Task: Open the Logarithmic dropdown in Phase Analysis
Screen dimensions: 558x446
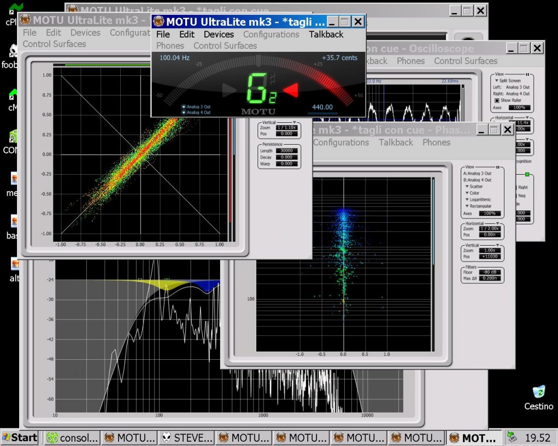Action: pyautogui.click(x=478, y=200)
